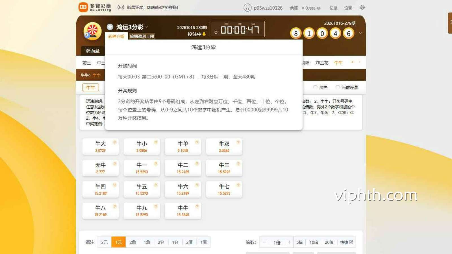Open help icon for 无牛
This screenshot has width=452, height=254.
click(114, 164)
